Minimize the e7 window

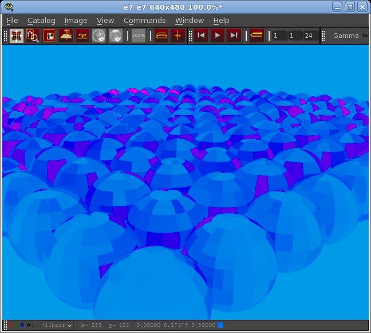(337, 7)
